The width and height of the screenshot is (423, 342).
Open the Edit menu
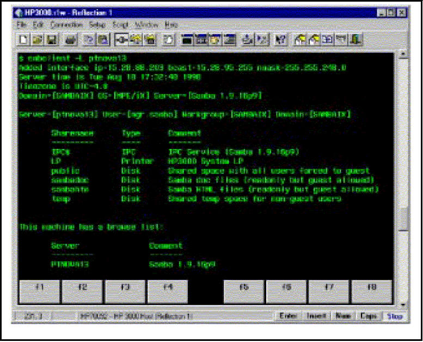click(x=38, y=25)
